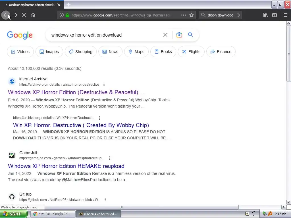Click the 9:17 AM clock

280,214
